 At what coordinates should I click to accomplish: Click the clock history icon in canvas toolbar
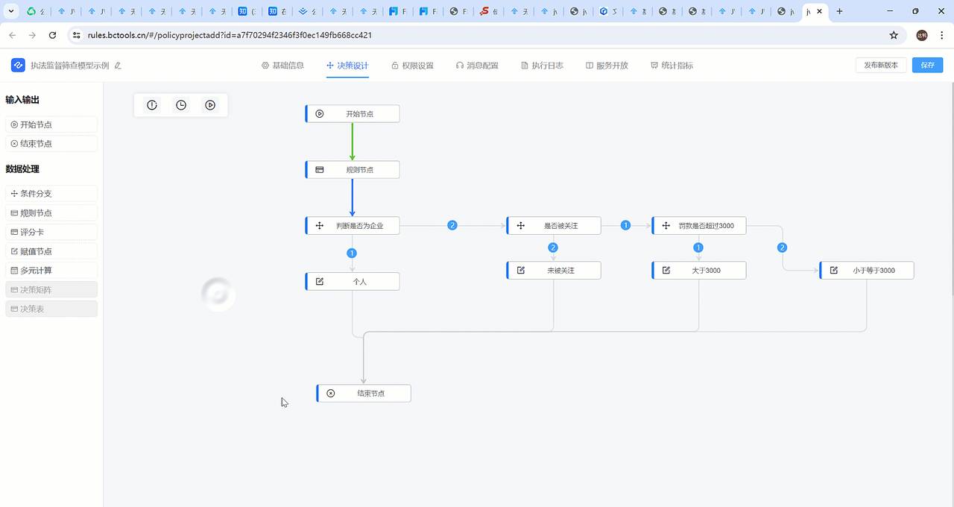point(181,105)
